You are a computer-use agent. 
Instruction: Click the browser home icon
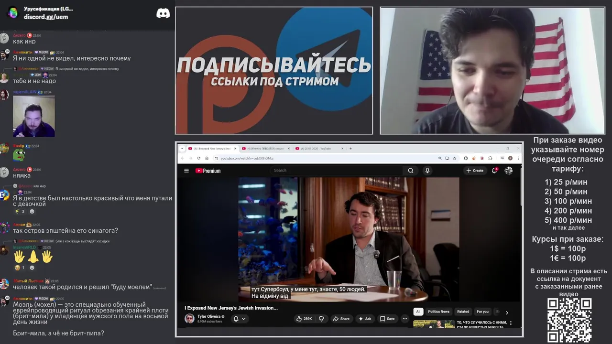(207, 158)
